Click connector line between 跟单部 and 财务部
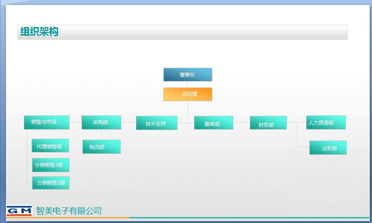This screenshot has width=372, height=223. click(x=242, y=123)
